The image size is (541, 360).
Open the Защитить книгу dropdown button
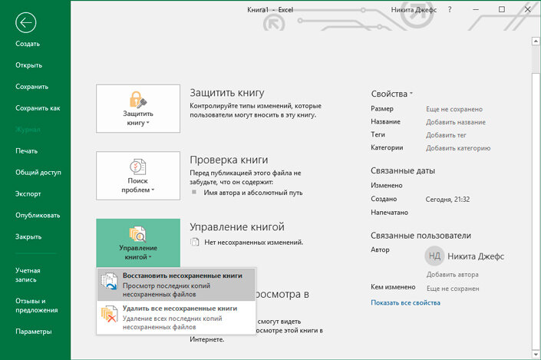[138, 108]
